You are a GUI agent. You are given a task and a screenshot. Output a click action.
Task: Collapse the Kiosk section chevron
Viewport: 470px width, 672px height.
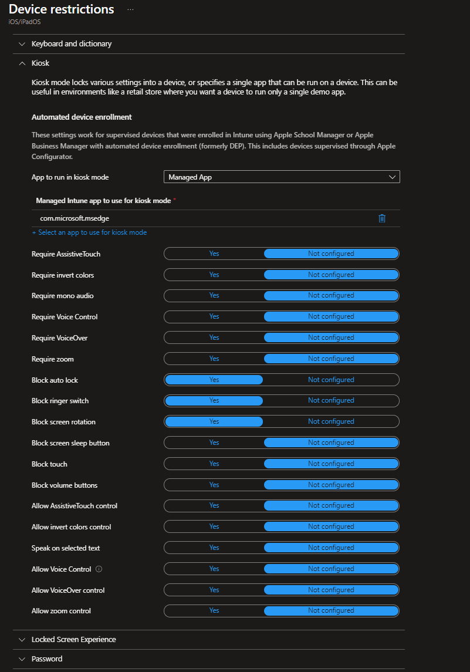tap(22, 63)
